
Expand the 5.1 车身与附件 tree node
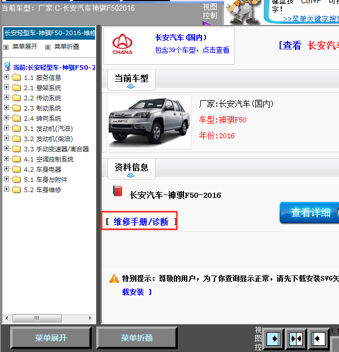[x=6, y=179]
